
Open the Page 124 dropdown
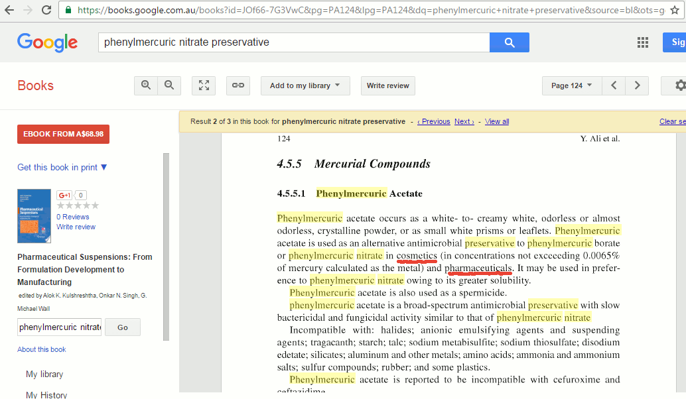pos(572,85)
